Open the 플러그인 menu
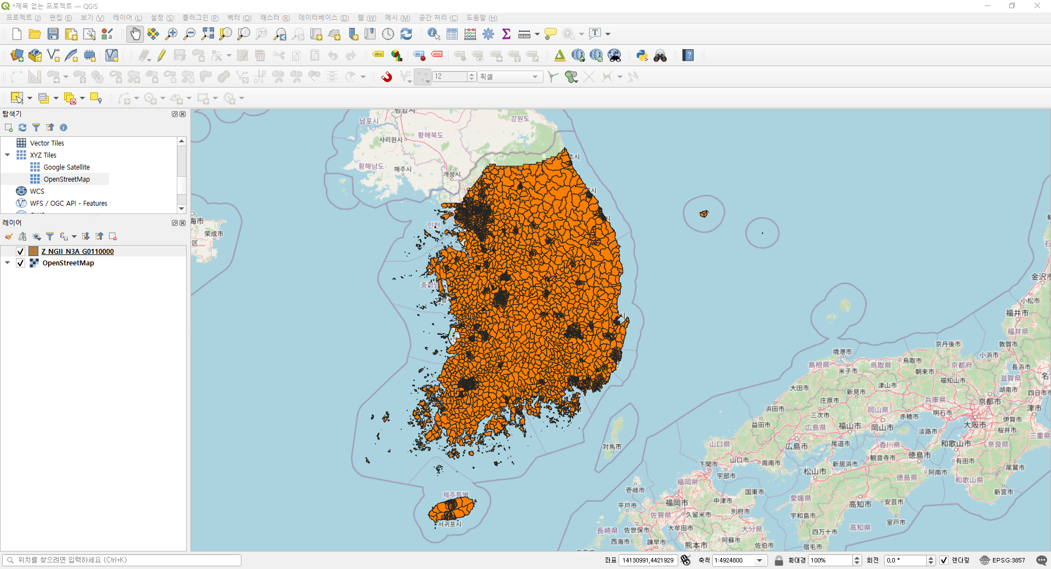This screenshot has height=569, width=1051. click(x=200, y=18)
